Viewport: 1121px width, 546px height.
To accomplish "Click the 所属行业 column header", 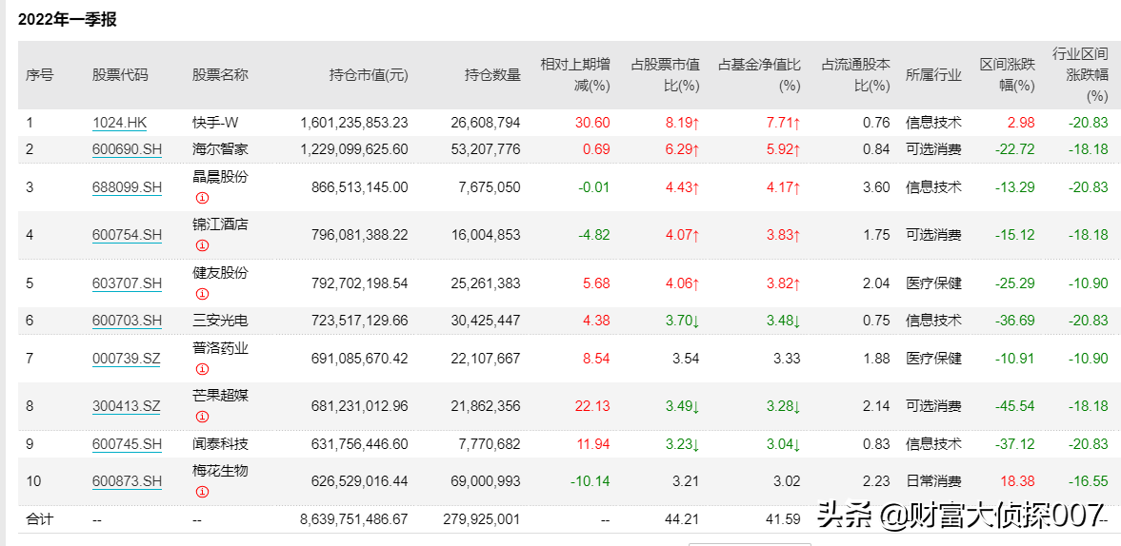I will coord(933,75).
